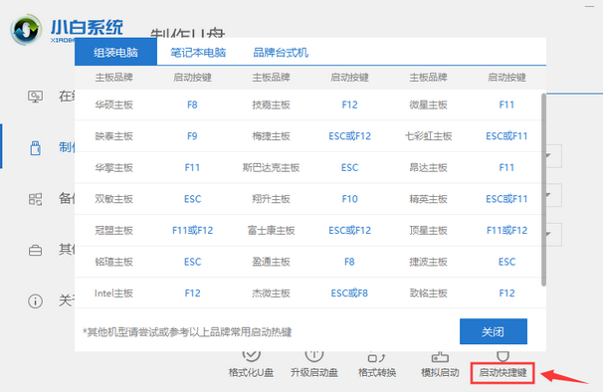Click the 小白系统 logo icon

click(x=26, y=30)
